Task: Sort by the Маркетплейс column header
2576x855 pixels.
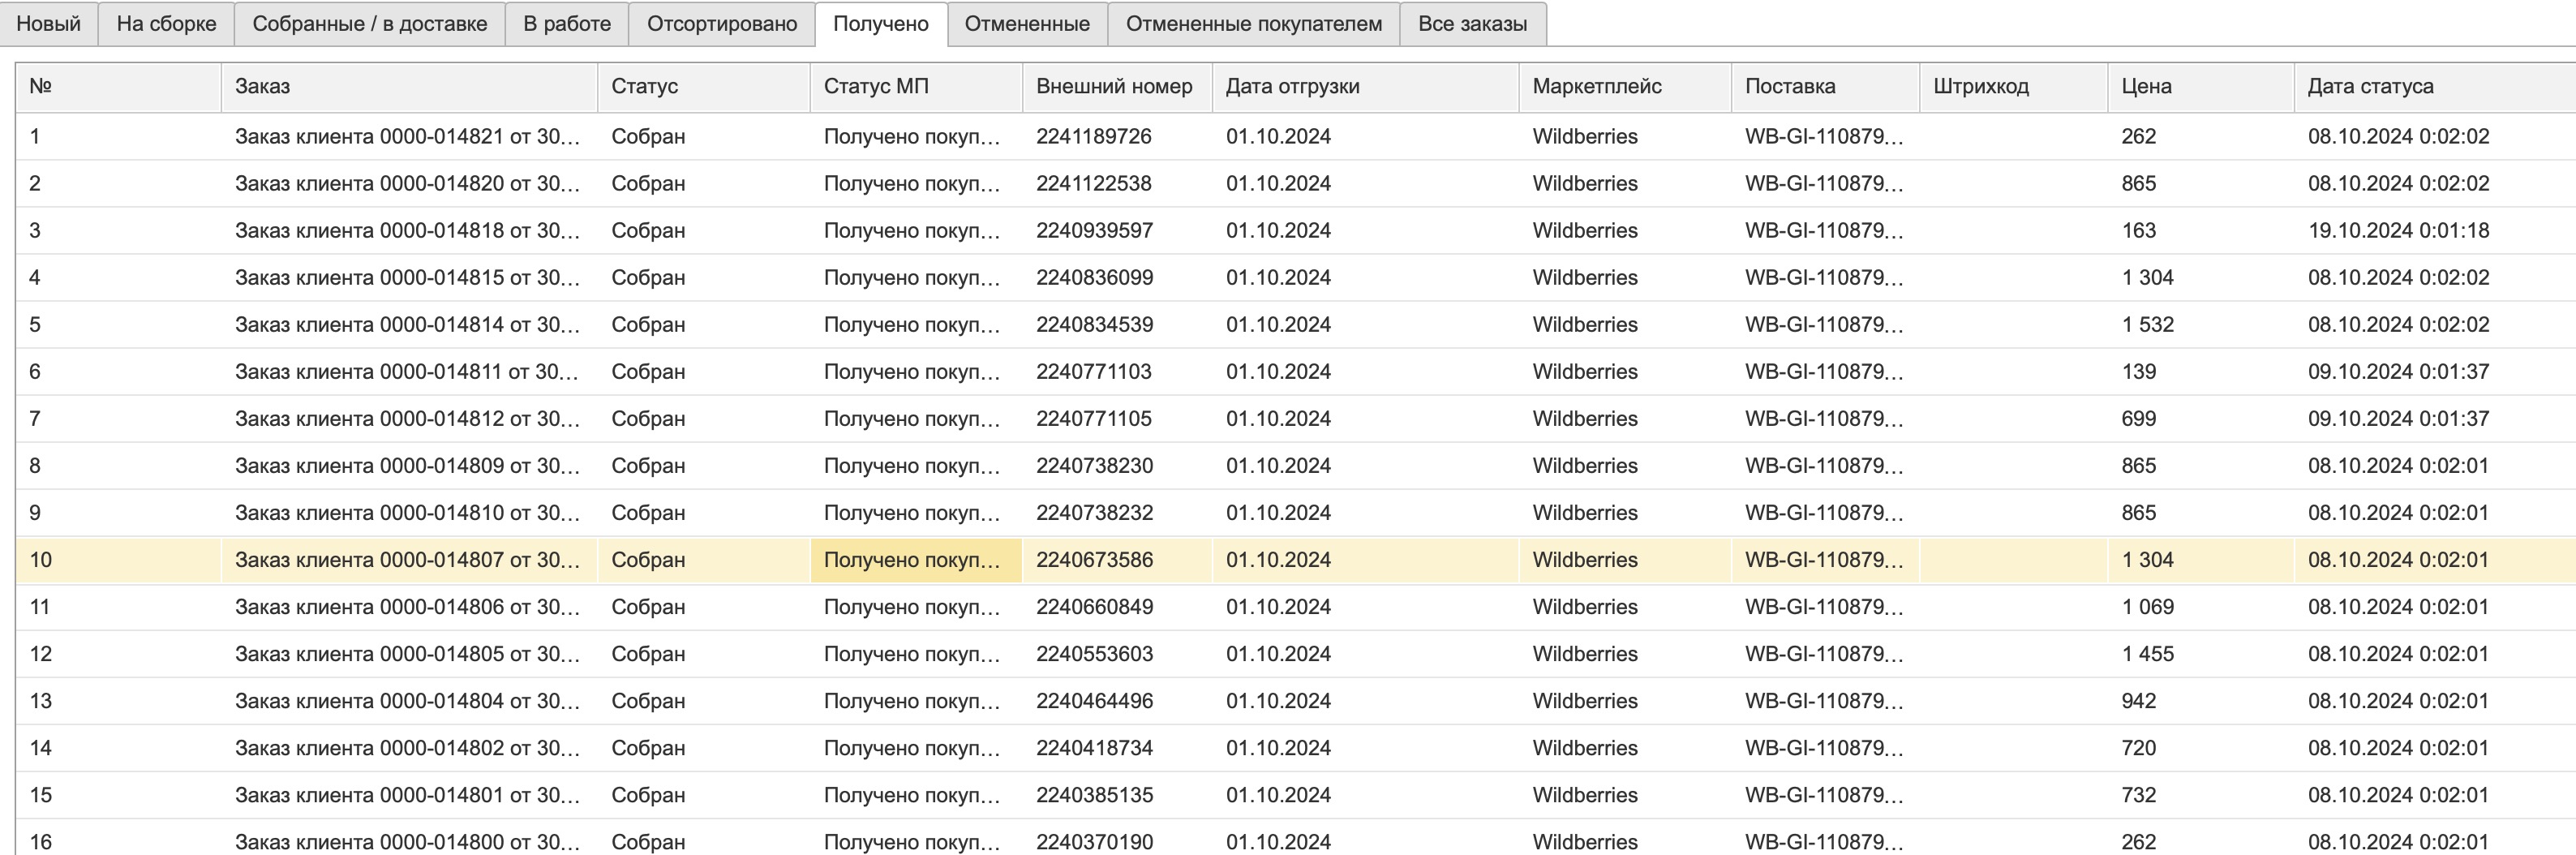Action: tap(1624, 87)
